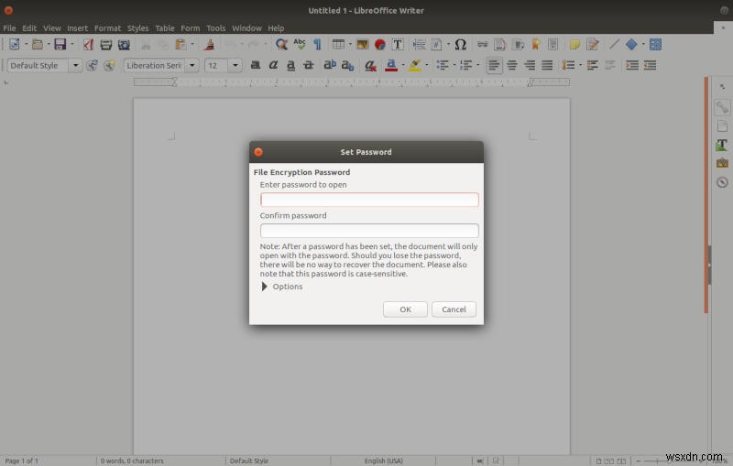Toggle Strikethrough formatting button
The width and height of the screenshot is (733, 466).
[309, 65]
